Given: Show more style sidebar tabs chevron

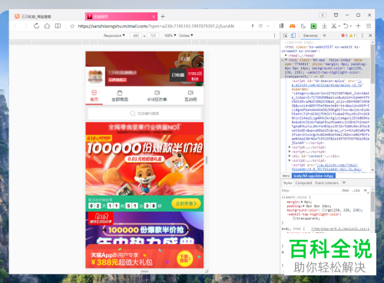Looking at the screenshot, I should point(344,183).
